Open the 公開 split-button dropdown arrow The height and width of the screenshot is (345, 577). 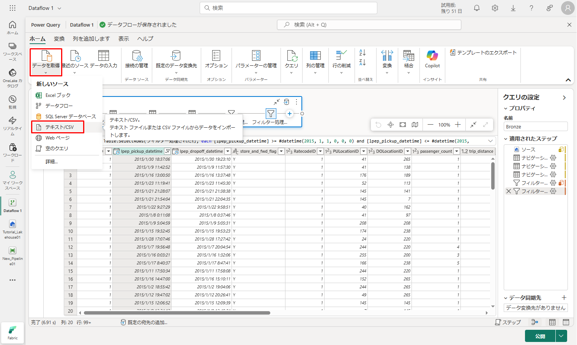click(x=561, y=336)
